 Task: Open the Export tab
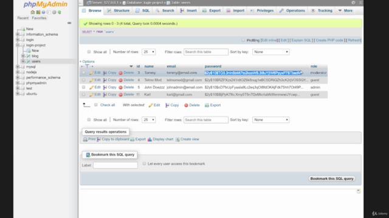click(x=212, y=11)
